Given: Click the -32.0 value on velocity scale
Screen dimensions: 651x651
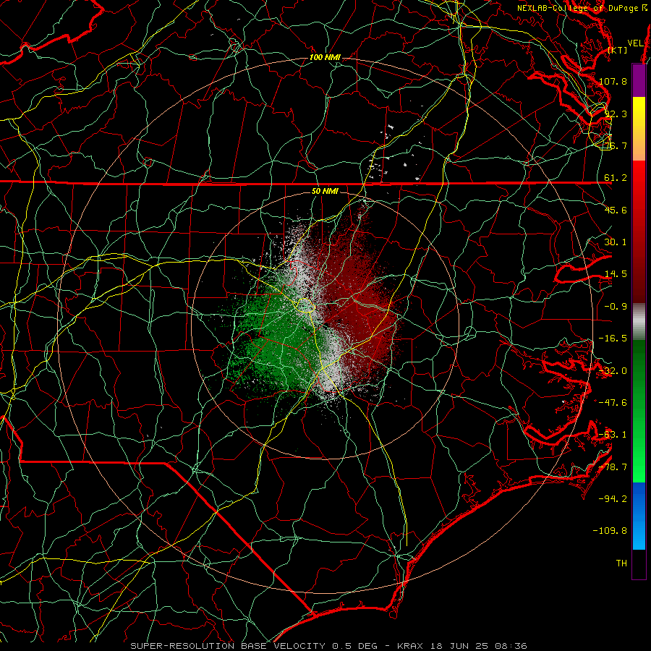Looking at the screenshot, I should pos(613,371).
